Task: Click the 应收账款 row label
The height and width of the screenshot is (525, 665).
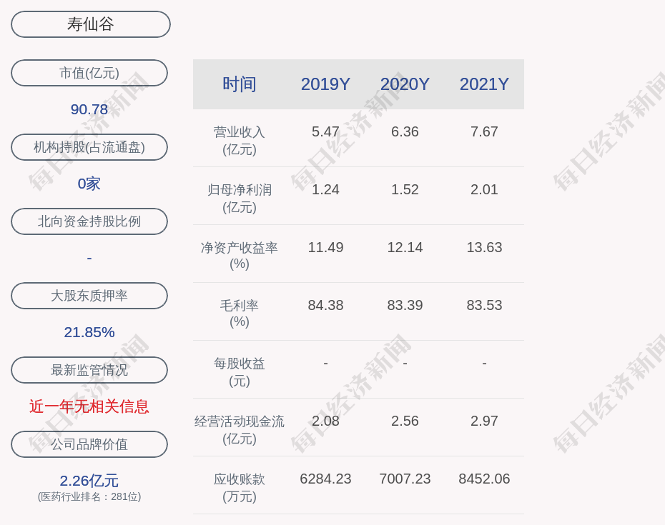Action: tap(240, 487)
